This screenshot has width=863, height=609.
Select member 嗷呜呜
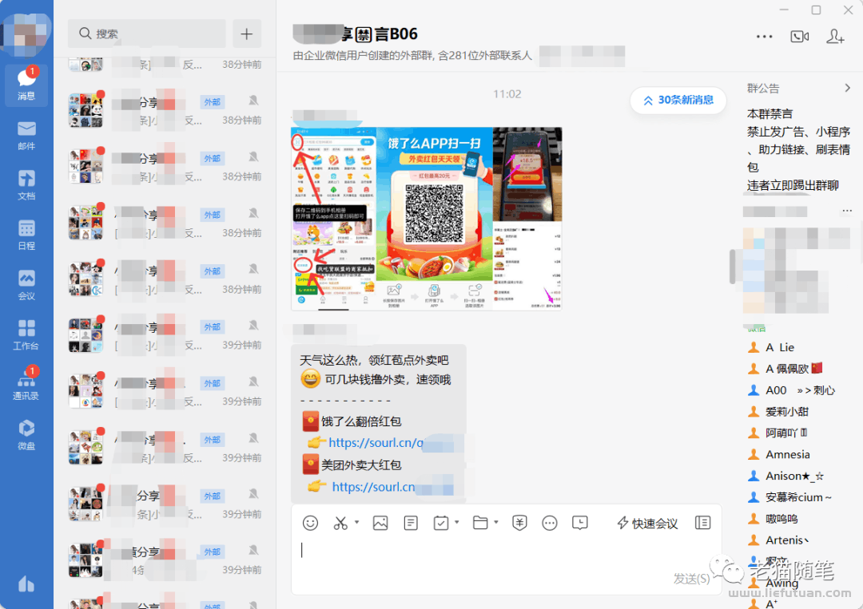coord(773,519)
